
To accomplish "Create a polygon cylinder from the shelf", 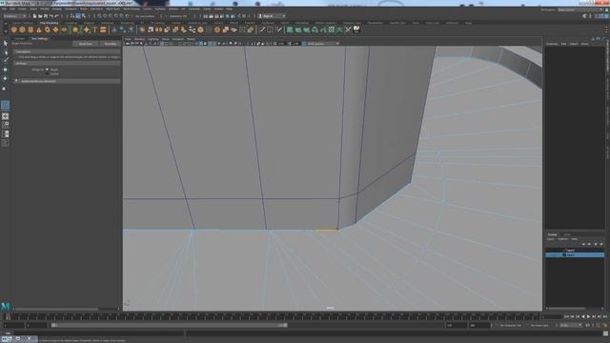I will pos(30,30).
